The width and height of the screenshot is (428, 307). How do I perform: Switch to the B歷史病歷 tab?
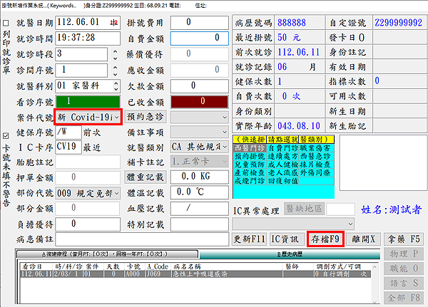[293, 255]
